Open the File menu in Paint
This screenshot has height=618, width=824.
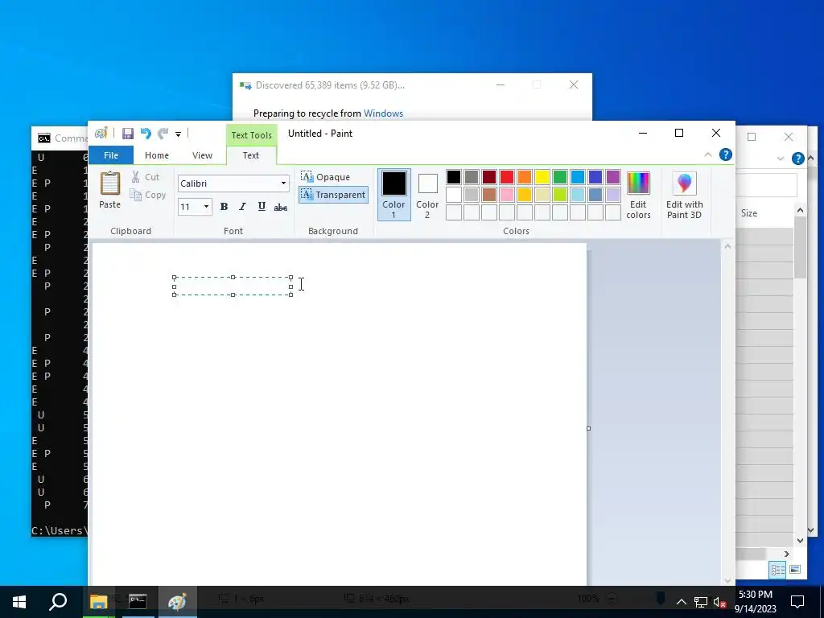pos(111,155)
